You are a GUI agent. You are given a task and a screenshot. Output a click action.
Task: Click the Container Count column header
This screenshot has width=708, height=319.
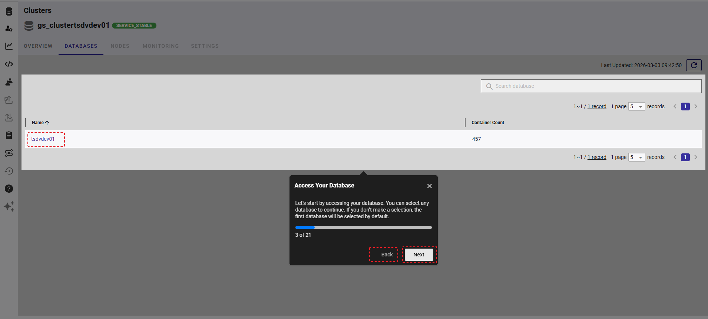488,123
